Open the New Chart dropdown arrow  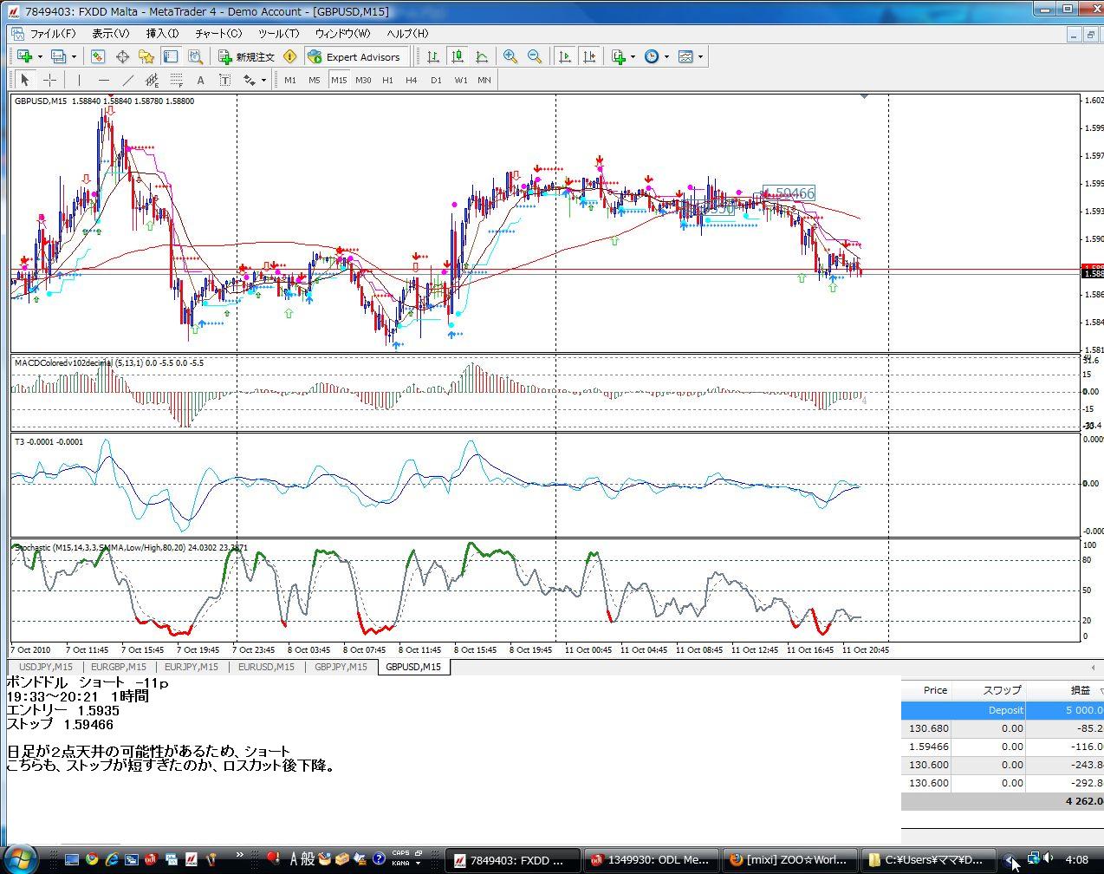pos(40,57)
